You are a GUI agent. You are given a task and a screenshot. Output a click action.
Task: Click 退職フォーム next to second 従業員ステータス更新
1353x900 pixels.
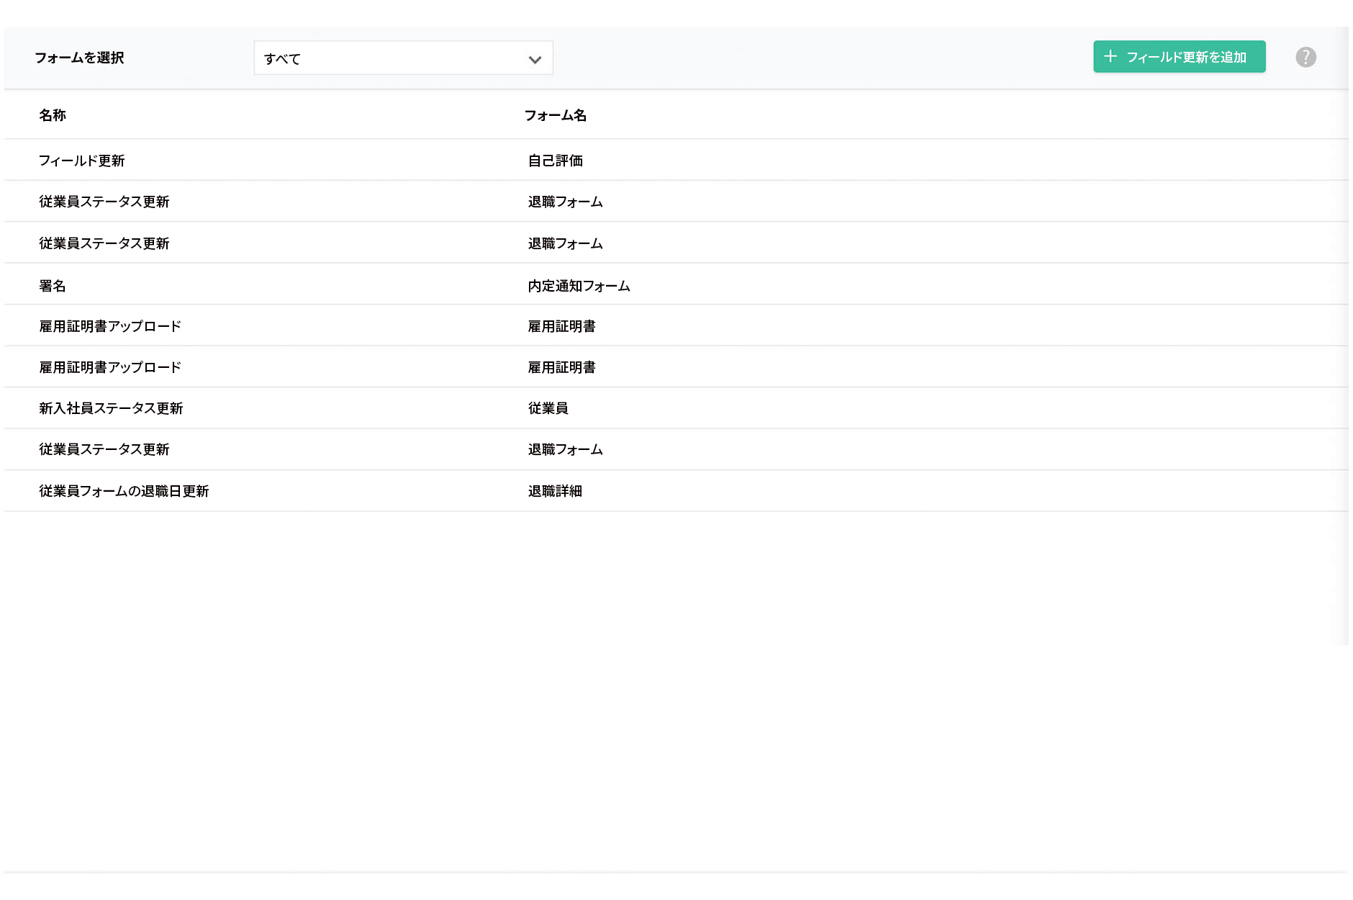[564, 243]
